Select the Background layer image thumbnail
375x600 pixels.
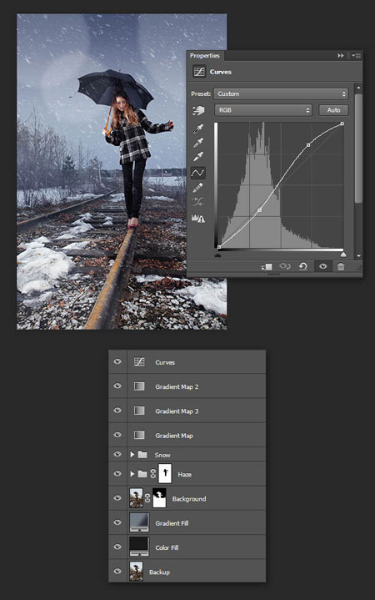pyautogui.click(x=137, y=498)
